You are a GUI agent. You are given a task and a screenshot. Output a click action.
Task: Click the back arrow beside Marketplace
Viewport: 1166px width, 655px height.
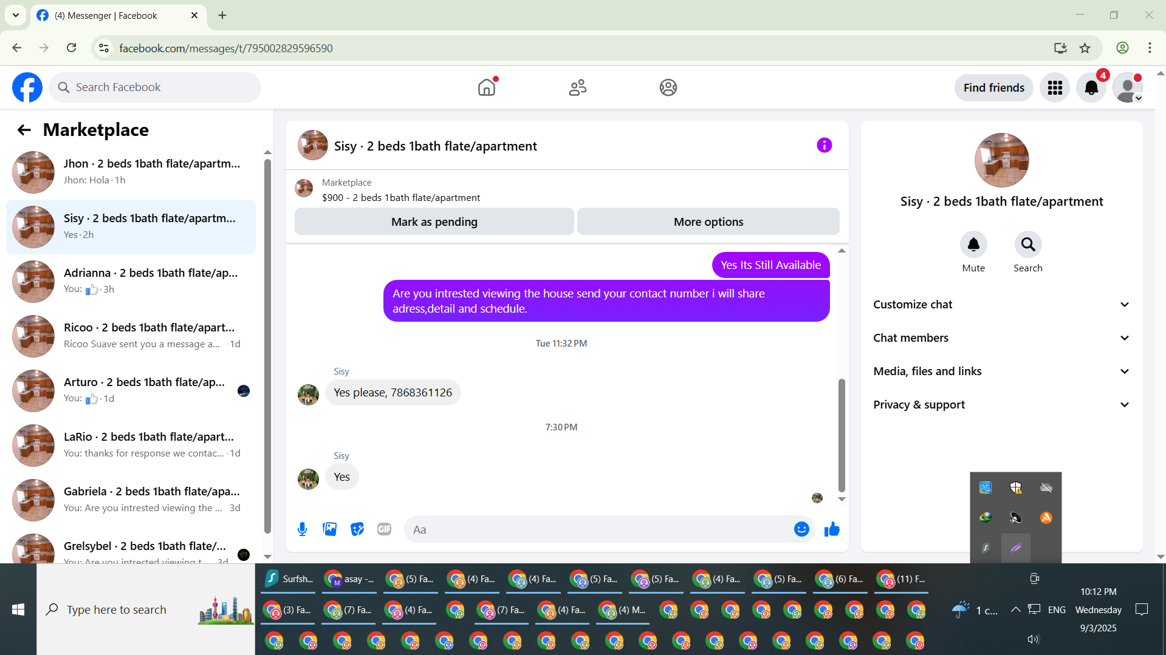(24, 130)
